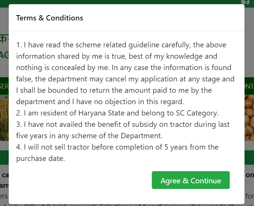Viewport: 254px width, 206px height.
Task: Select the dimmed ONTA contact menu item
Action: (249, 86)
